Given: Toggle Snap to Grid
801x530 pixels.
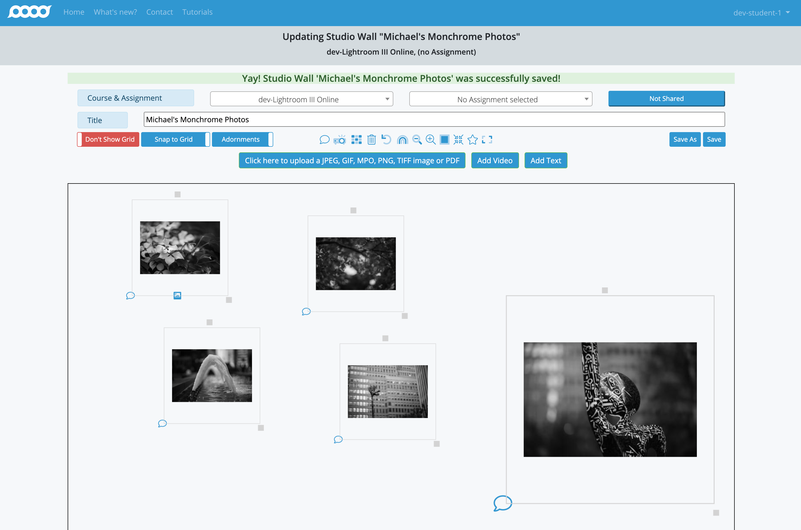Looking at the screenshot, I should [x=175, y=139].
